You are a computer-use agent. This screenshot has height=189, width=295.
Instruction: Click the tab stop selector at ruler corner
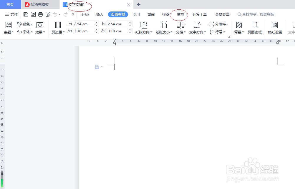(x=2, y=43)
